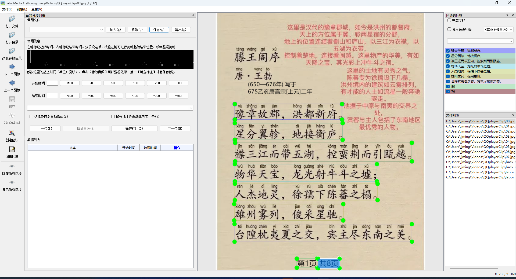The height and width of the screenshot is (279, 516).
Task: Uncheck the label 80 checkbox
Action: (448, 86)
